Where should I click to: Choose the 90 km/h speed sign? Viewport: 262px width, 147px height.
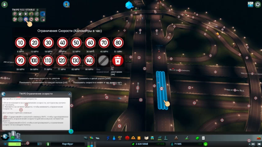pos(20,60)
